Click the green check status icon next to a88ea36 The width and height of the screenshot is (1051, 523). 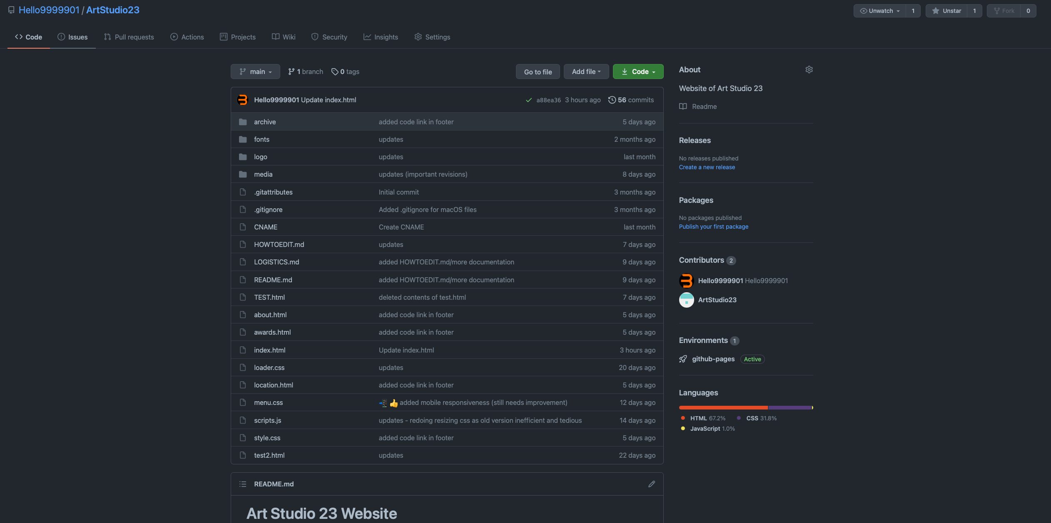pyautogui.click(x=529, y=100)
